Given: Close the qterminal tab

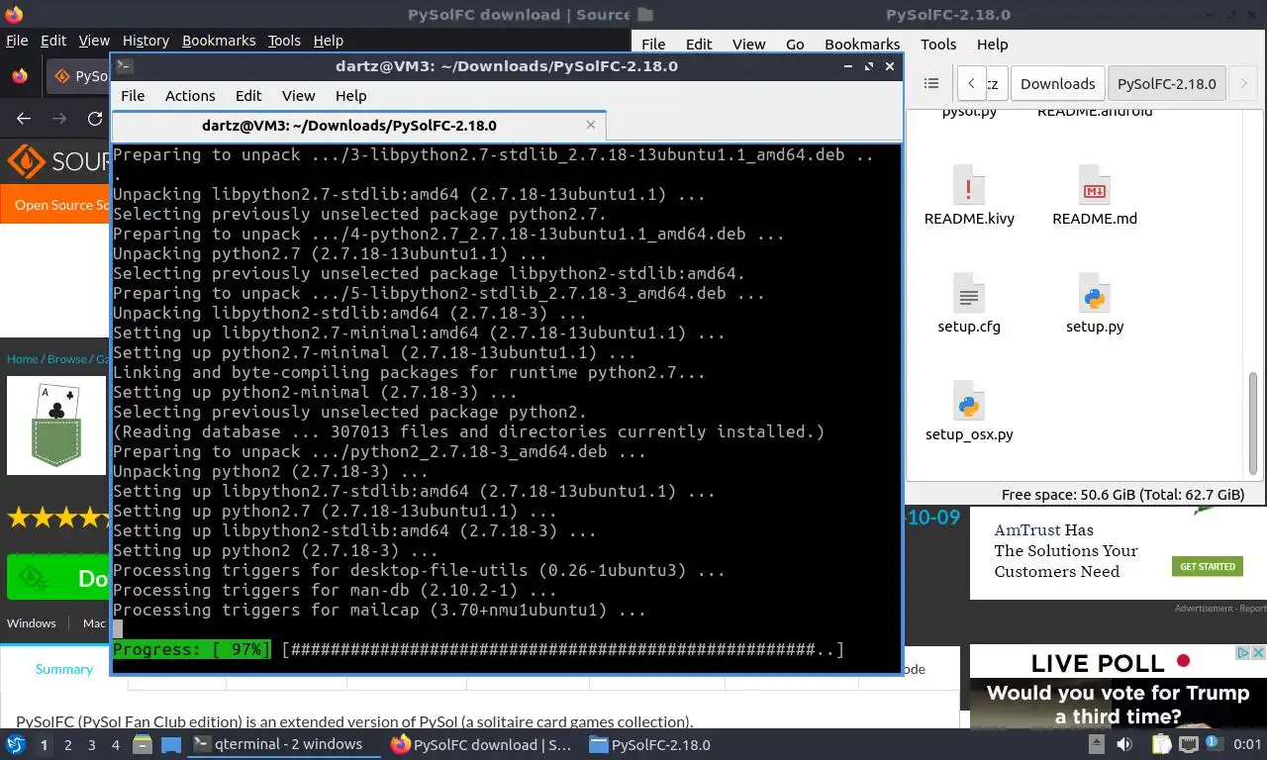Looking at the screenshot, I should click(591, 125).
